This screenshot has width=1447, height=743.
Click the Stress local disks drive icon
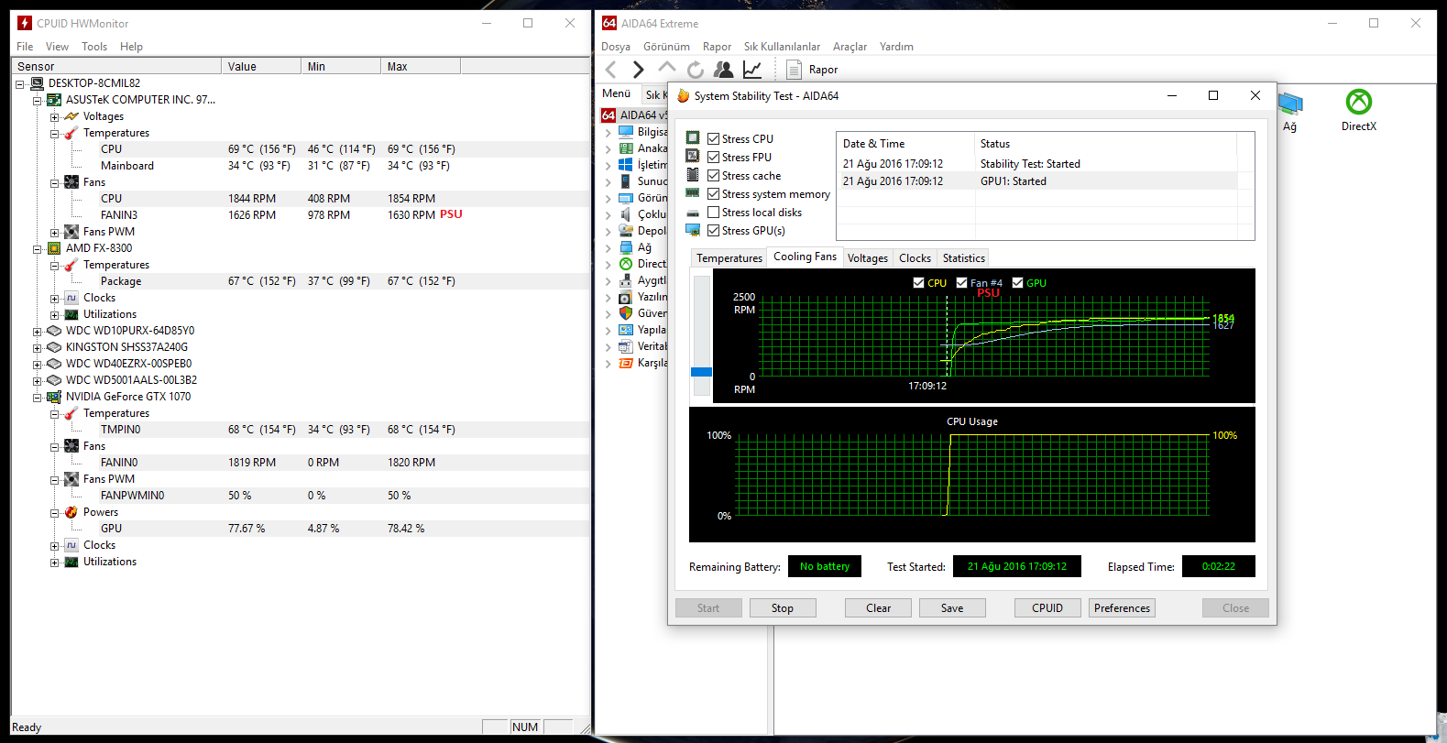point(693,213)
